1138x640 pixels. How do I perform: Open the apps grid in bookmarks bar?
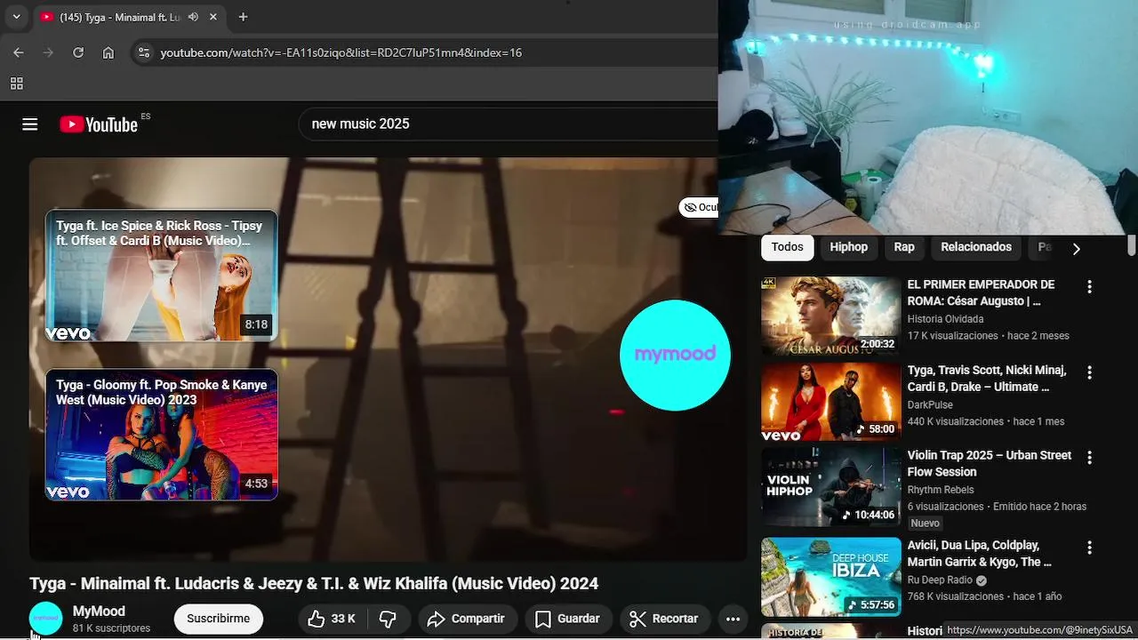click(16, 84)
